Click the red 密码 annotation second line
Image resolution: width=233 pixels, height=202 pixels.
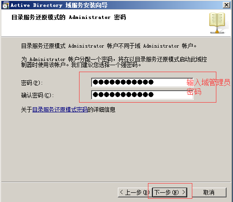(194, 92)
